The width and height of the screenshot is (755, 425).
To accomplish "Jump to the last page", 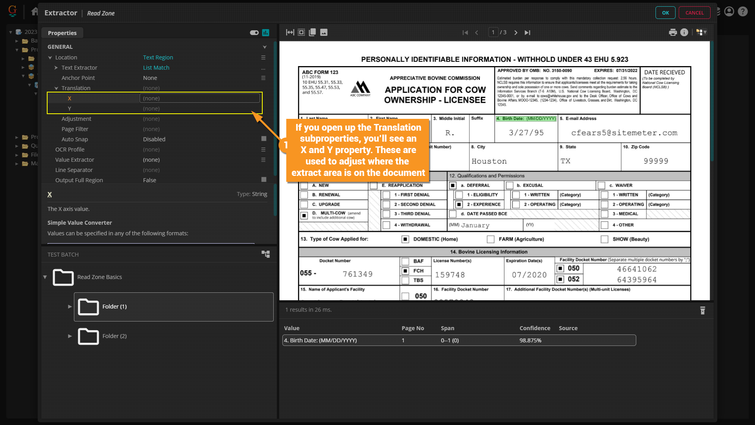I will coord(527,33).
